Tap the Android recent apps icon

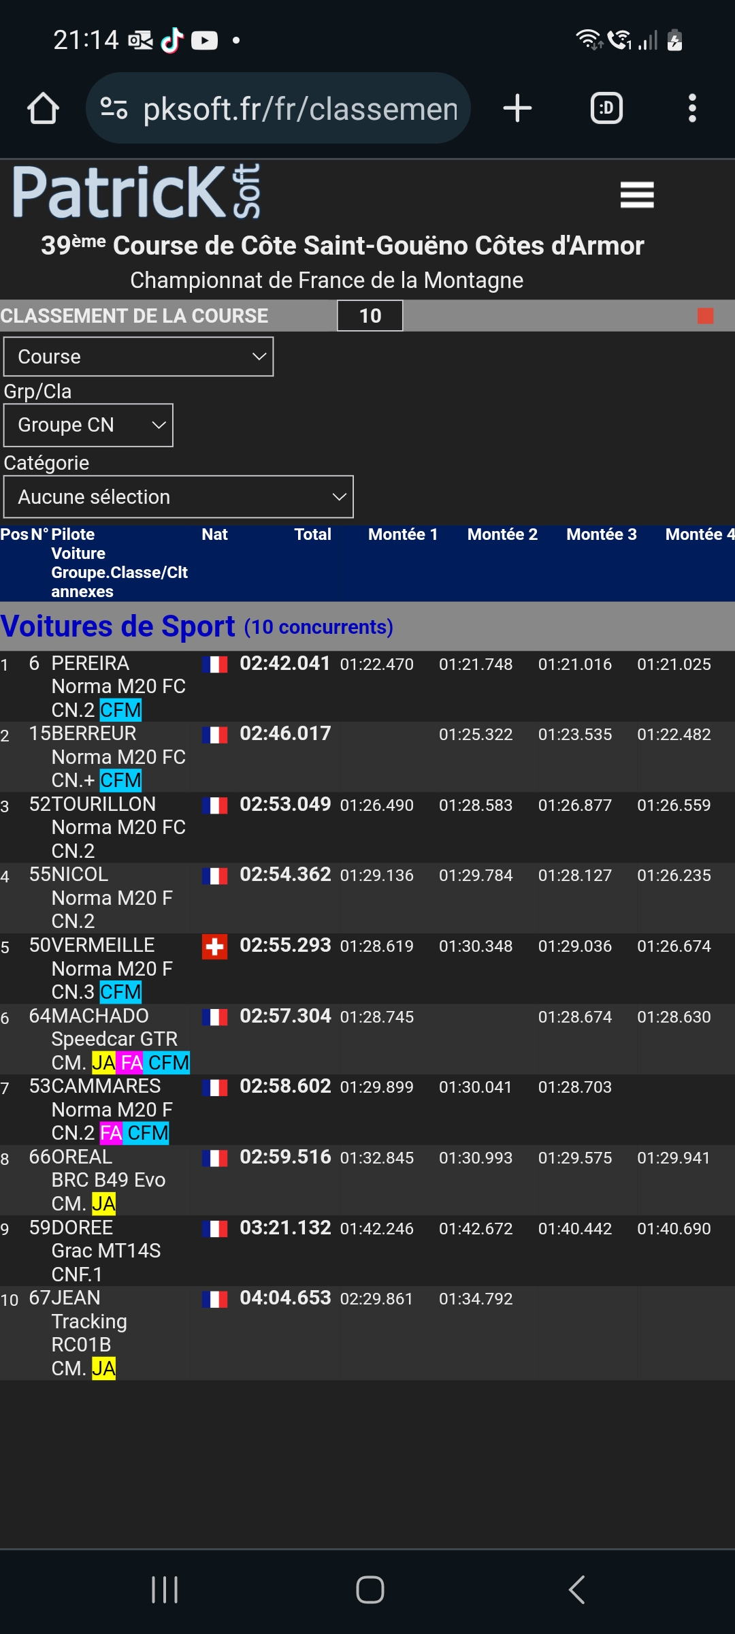165,1590
